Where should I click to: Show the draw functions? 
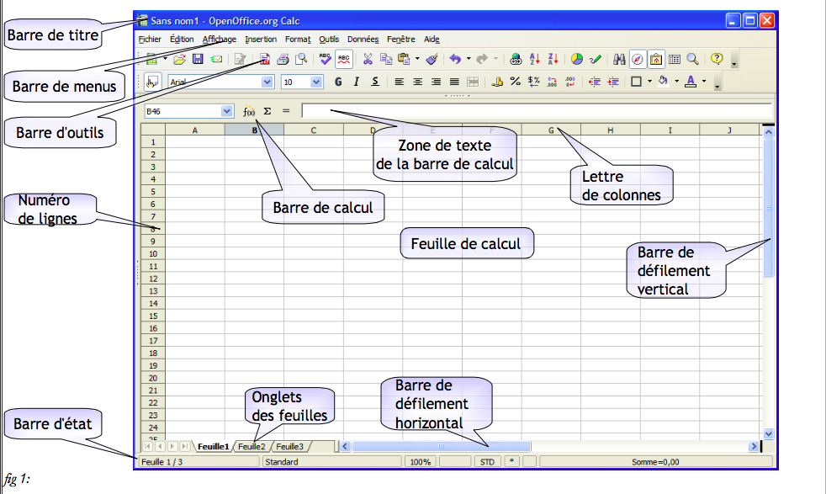point(596,59)
